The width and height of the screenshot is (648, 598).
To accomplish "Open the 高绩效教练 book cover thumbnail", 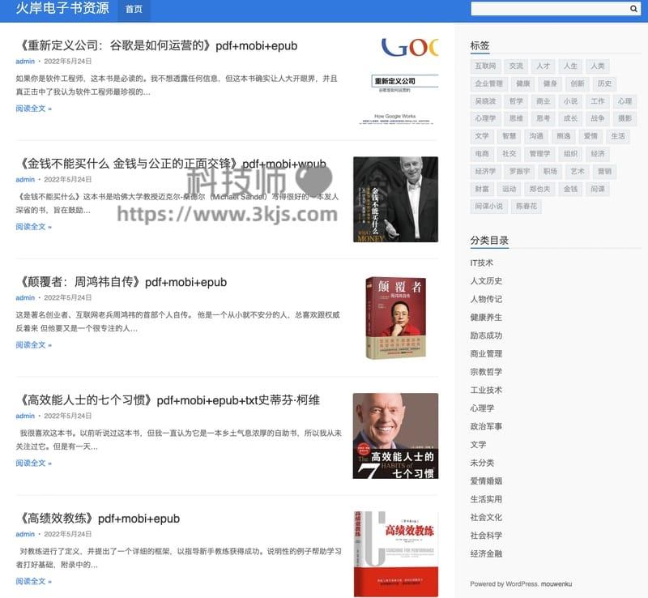I will pyautogui.click(x=396, y=554).
